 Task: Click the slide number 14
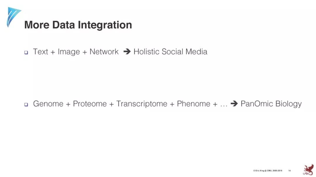(x=289, y=171)
